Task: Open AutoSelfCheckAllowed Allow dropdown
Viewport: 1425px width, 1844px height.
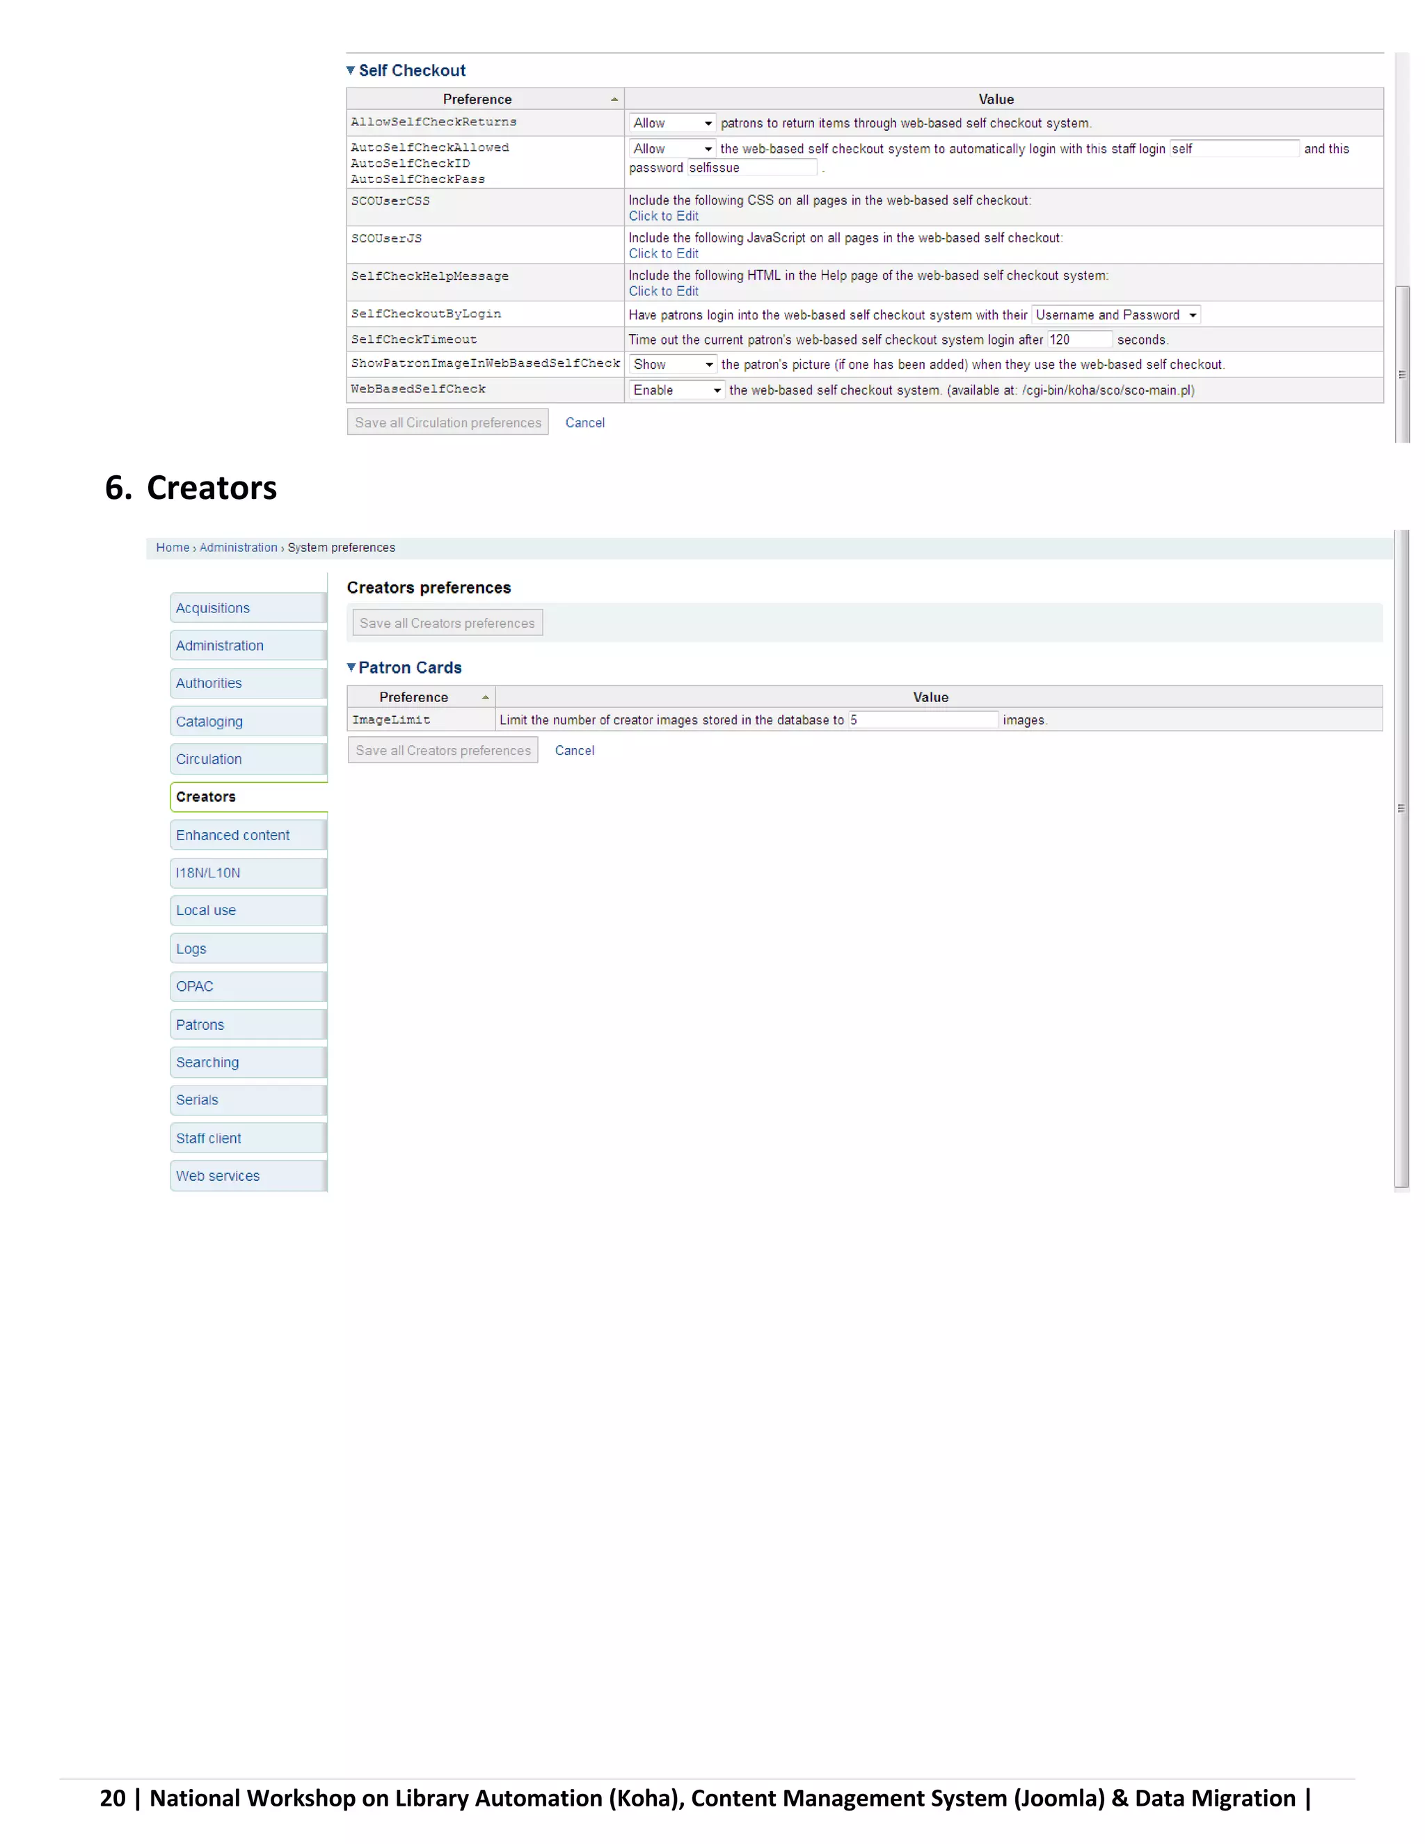Action: pos(672,149)
